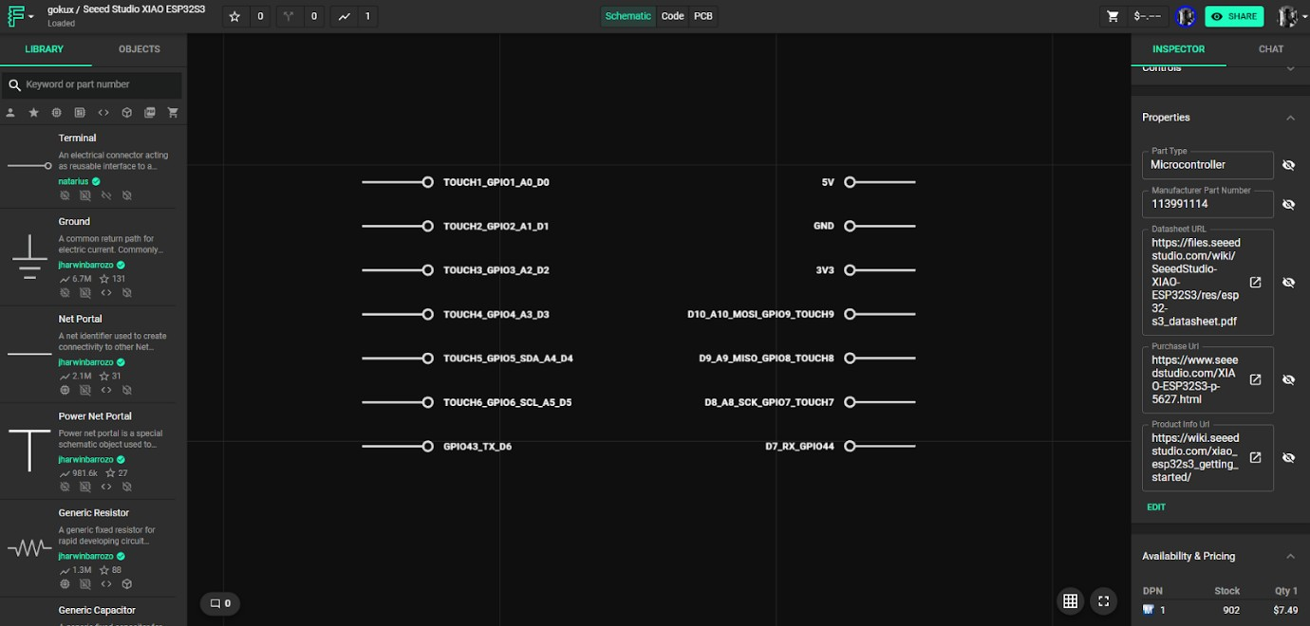Click the SHARE button

[1234, 16]
